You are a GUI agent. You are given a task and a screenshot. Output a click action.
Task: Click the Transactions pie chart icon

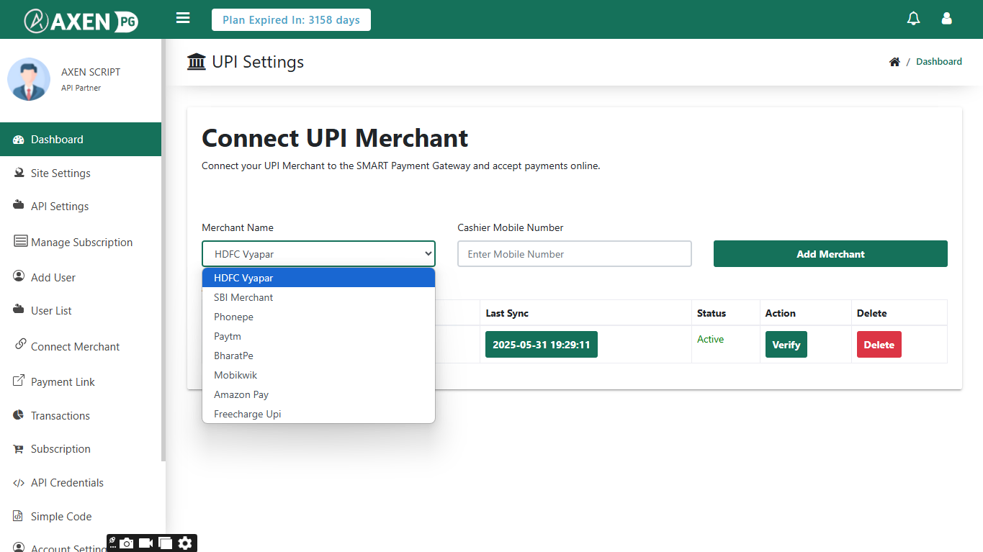(x=19, y=415)
